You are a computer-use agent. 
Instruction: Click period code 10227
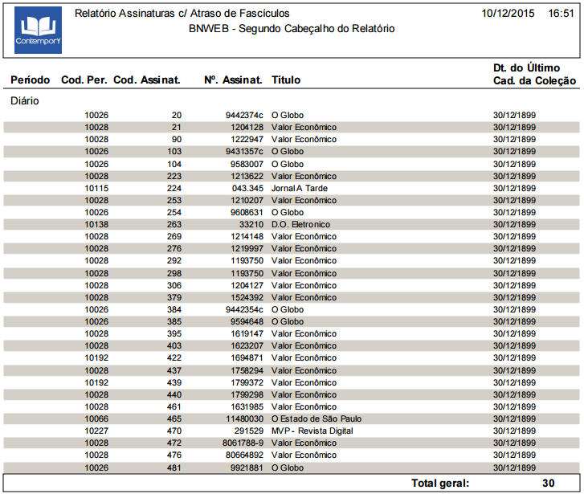click(96, 431)
